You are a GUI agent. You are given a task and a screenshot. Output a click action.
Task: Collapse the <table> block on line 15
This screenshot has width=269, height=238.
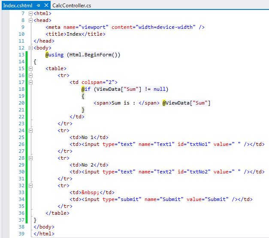[x=30, y=68]
